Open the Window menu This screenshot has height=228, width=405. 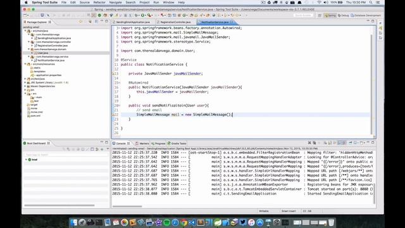[169, 3]
